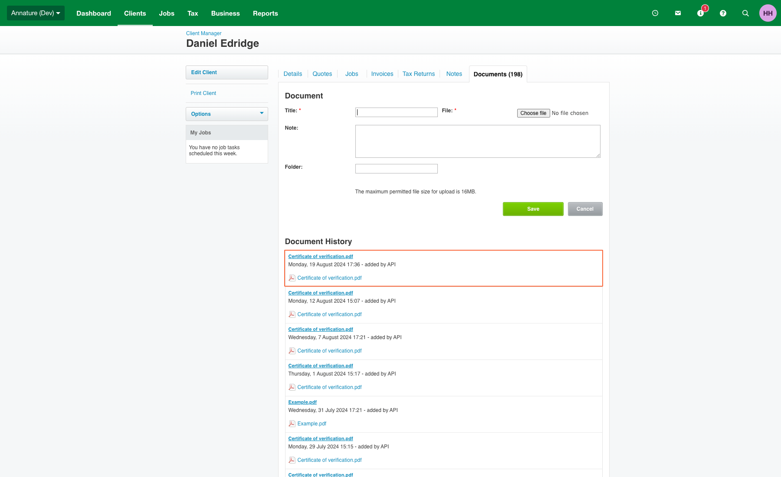Click the green Save button
This screenshot has height=477, width=781.
pyautogui.click(x=533, y=209)
